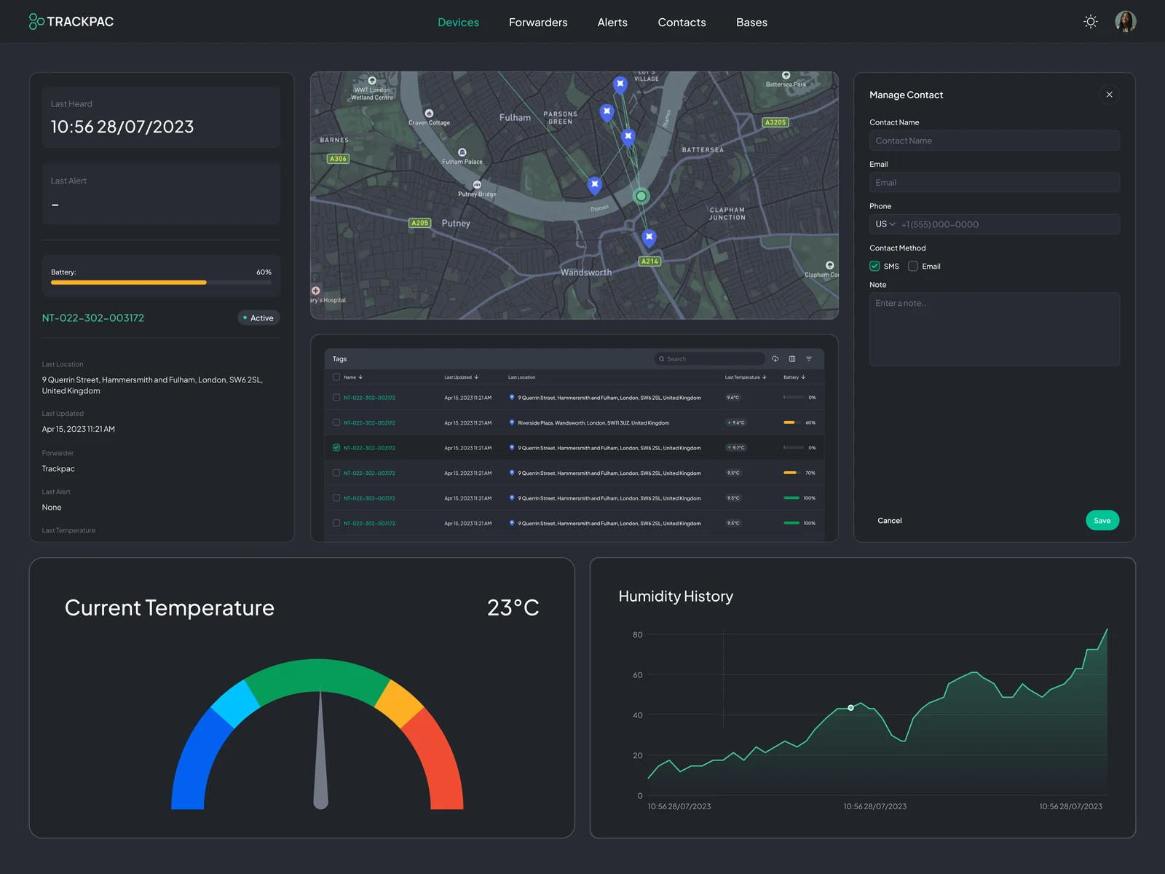This screenshot has width=1165, height=874.
Task: Click the WWT London Wetland Centre map icon
Action: [372, 81]
